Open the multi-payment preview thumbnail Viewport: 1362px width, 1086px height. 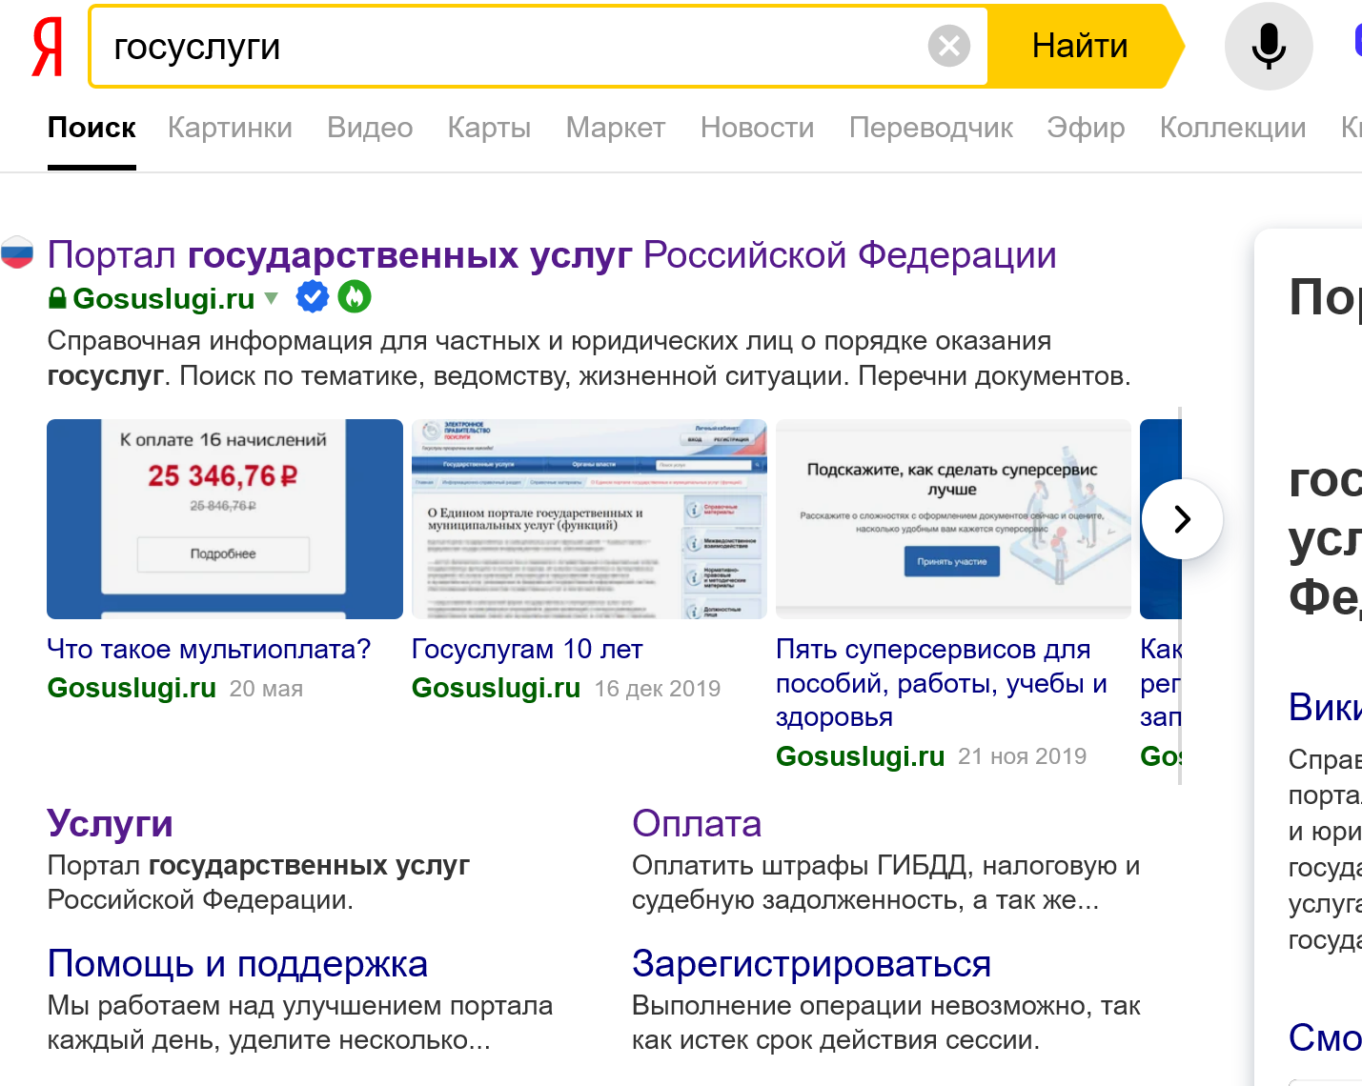(225, 519)
